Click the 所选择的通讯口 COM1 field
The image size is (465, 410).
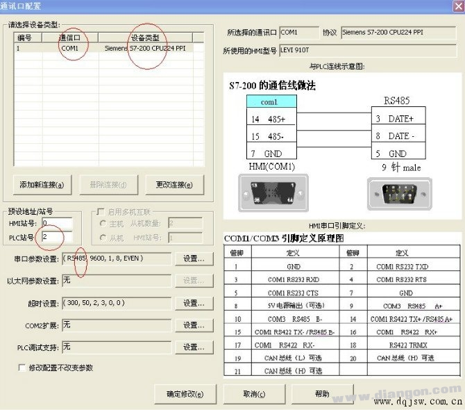[x=299, y=33]
